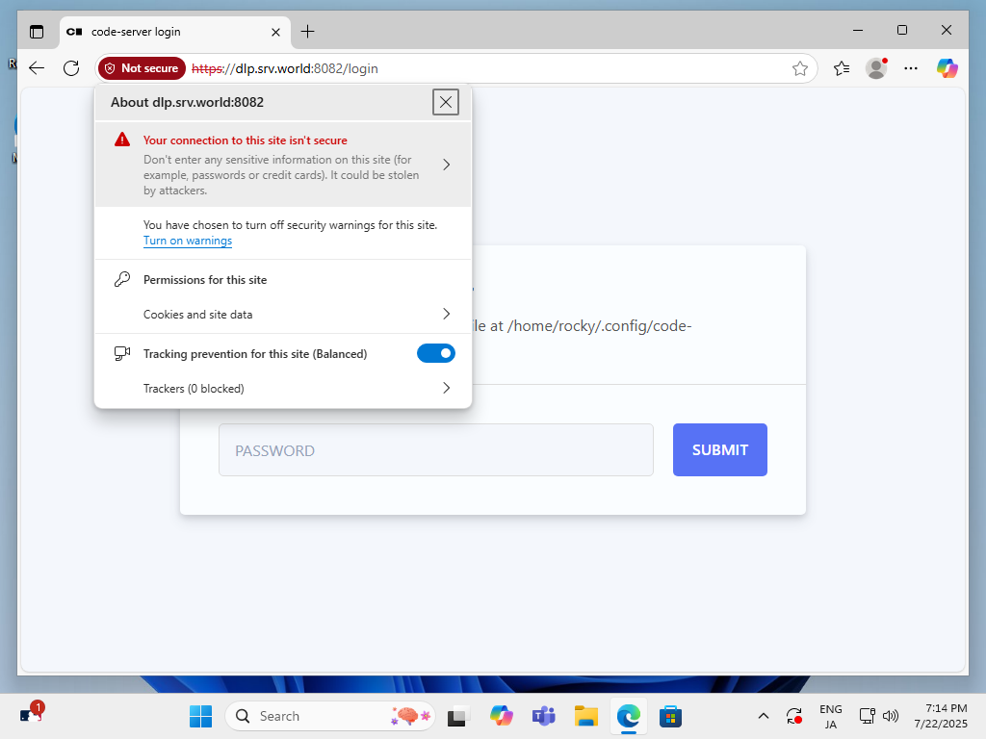Expand Trackers (0 blocked) list
This screenshot has width=986, height=739.
click(446, 389)
